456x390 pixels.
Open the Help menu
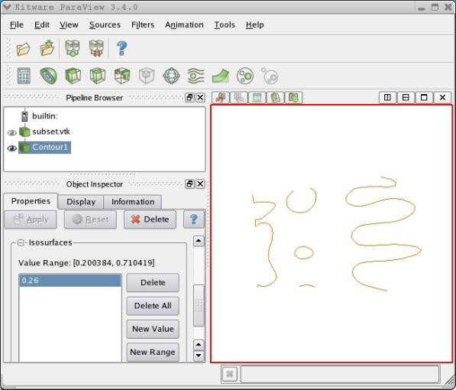coord(255,24)
